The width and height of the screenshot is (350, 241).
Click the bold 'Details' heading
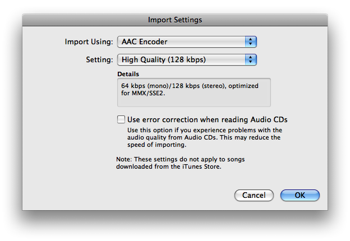(128, 74)
